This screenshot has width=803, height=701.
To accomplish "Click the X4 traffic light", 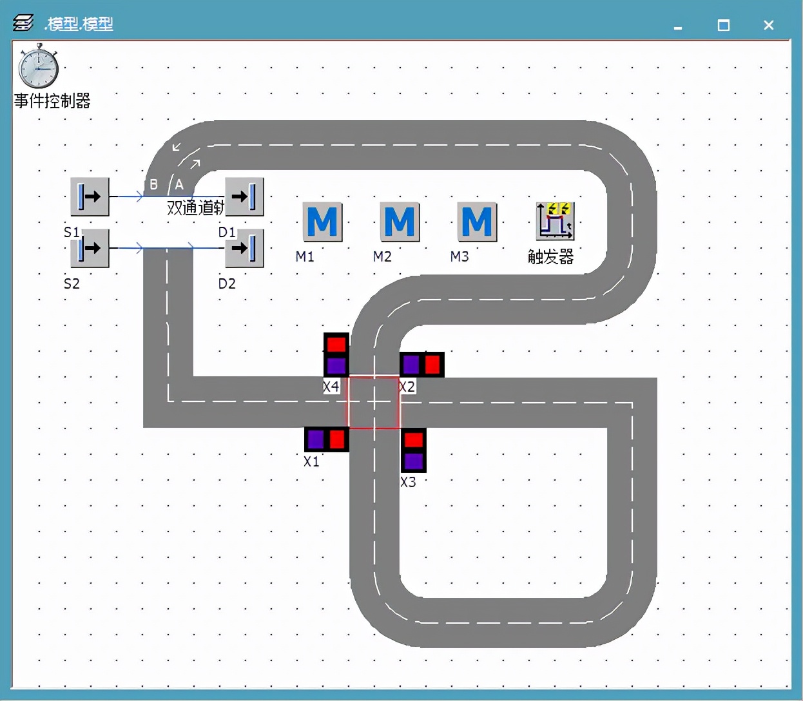I will [336, 355].
